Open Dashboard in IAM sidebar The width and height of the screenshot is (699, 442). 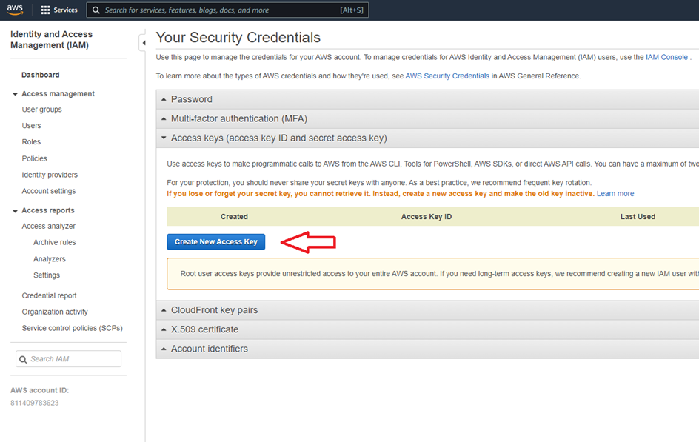[41, 75]
